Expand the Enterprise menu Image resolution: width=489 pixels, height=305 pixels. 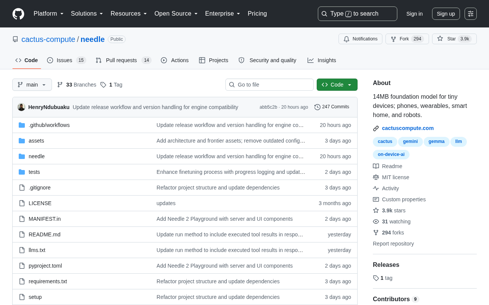[x=223, y=14]
